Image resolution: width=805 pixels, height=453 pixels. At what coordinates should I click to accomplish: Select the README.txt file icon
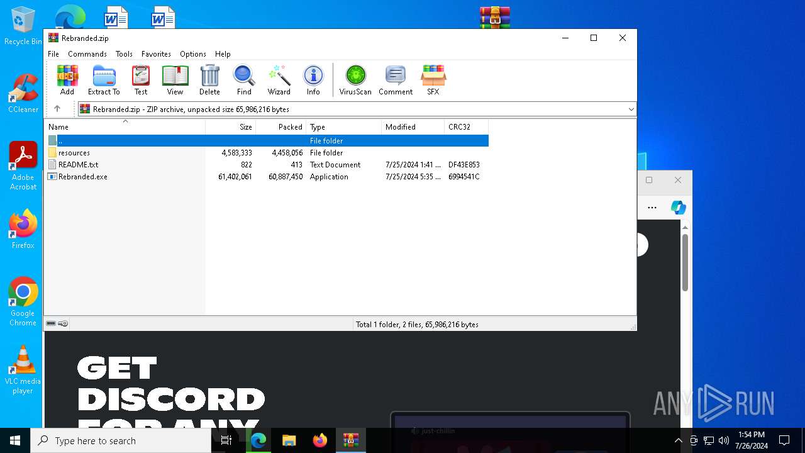coord(53,165)
